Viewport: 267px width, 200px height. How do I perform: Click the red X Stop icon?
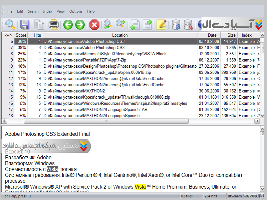coord(94,24)
